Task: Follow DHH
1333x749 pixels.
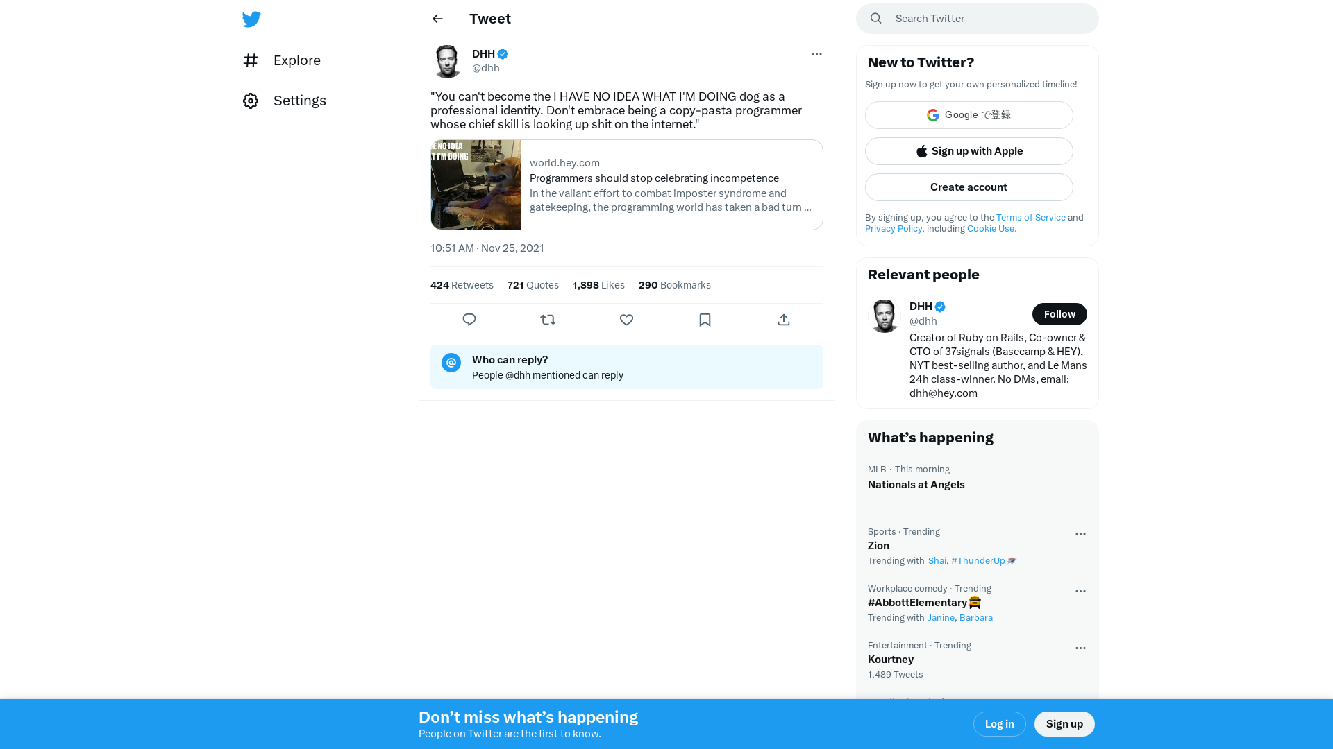Action: 1059,314
